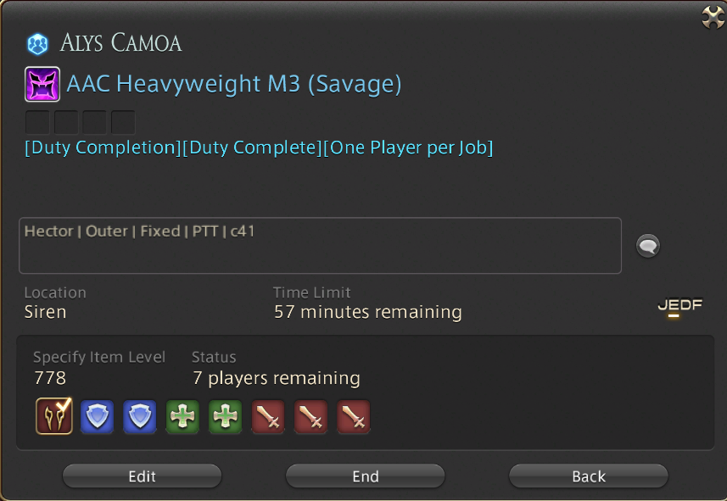
Task: Select the first blue tank role slot
Action: (97, 416)
